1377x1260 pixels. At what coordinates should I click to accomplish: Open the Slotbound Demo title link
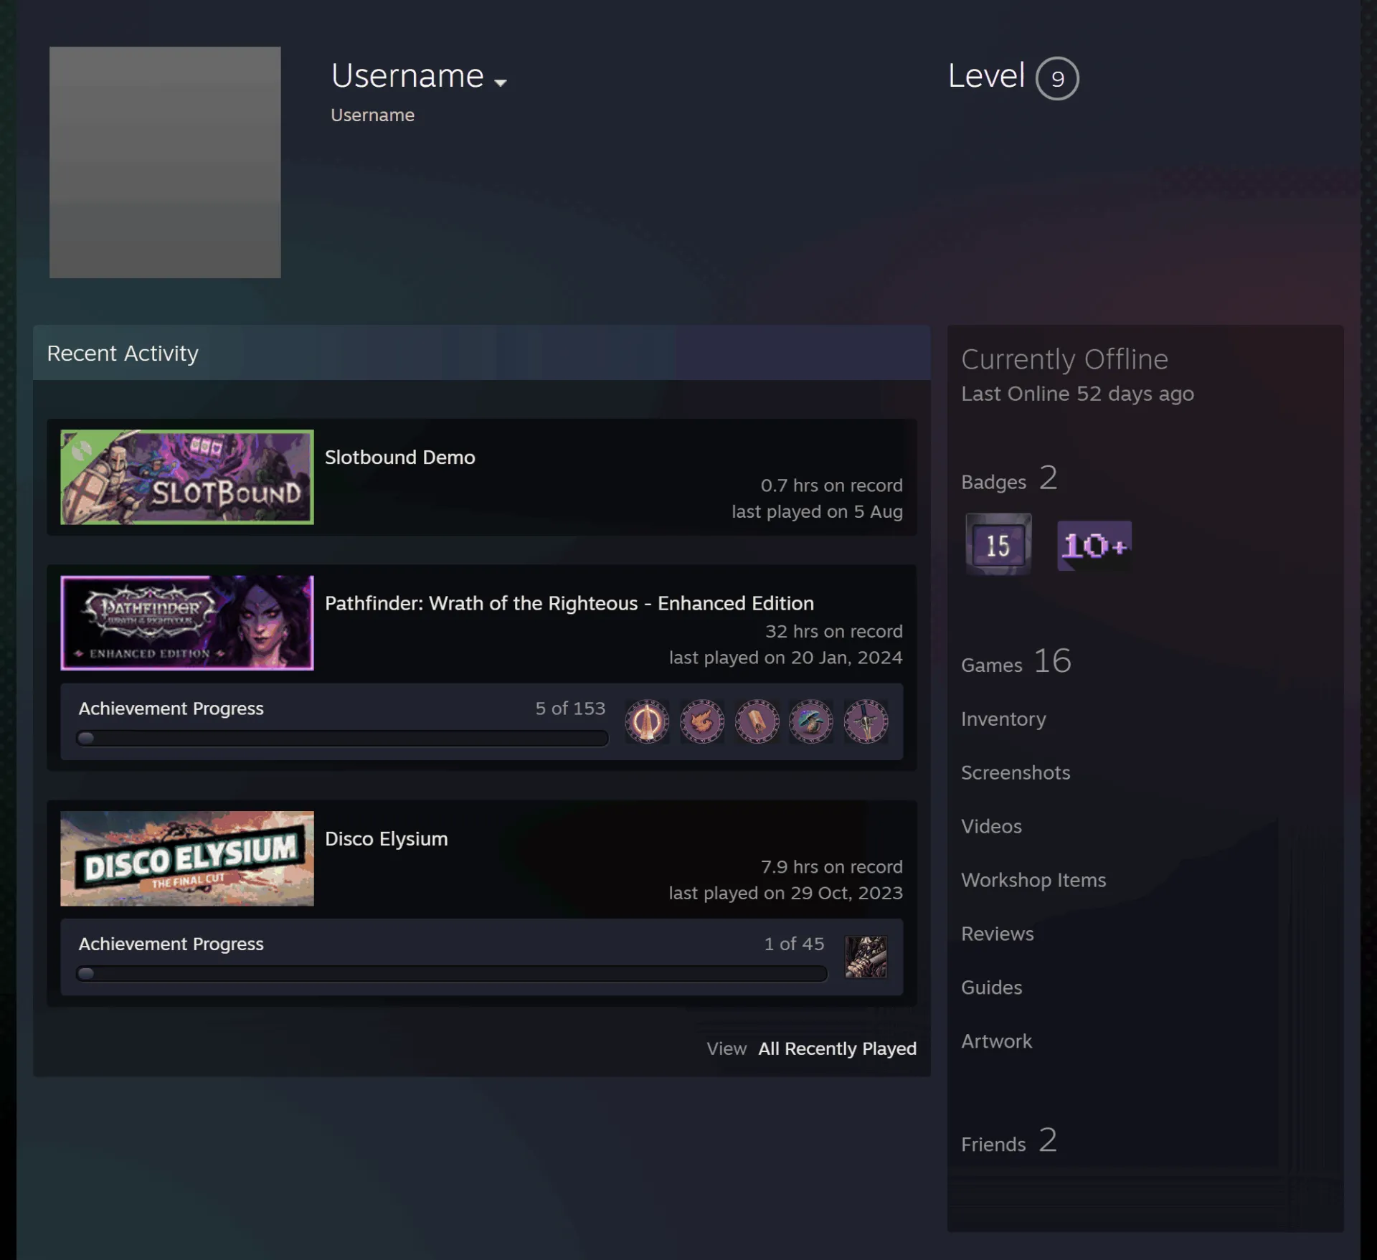(399, 458)
